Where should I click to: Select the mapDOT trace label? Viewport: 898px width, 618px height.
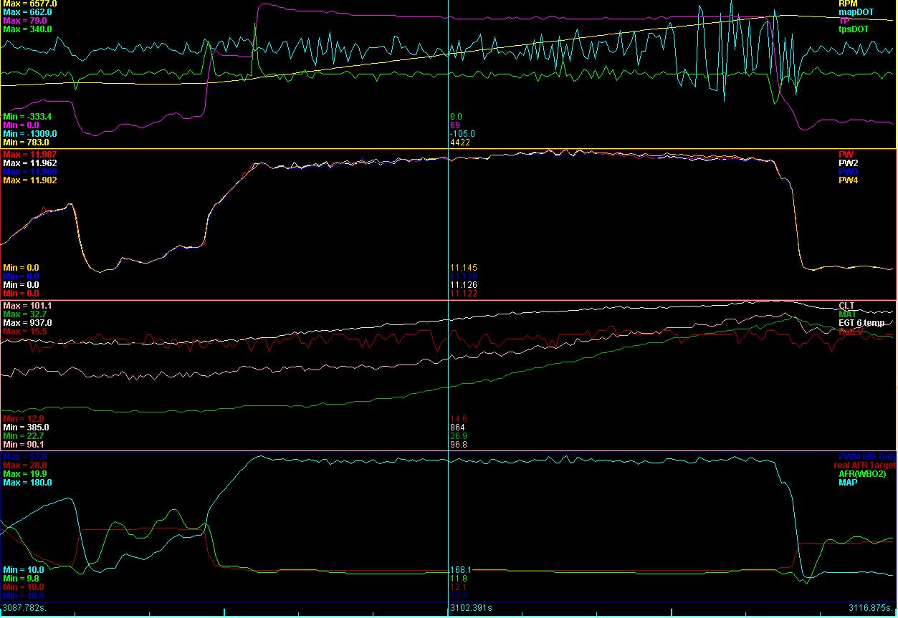pos(856,12)
